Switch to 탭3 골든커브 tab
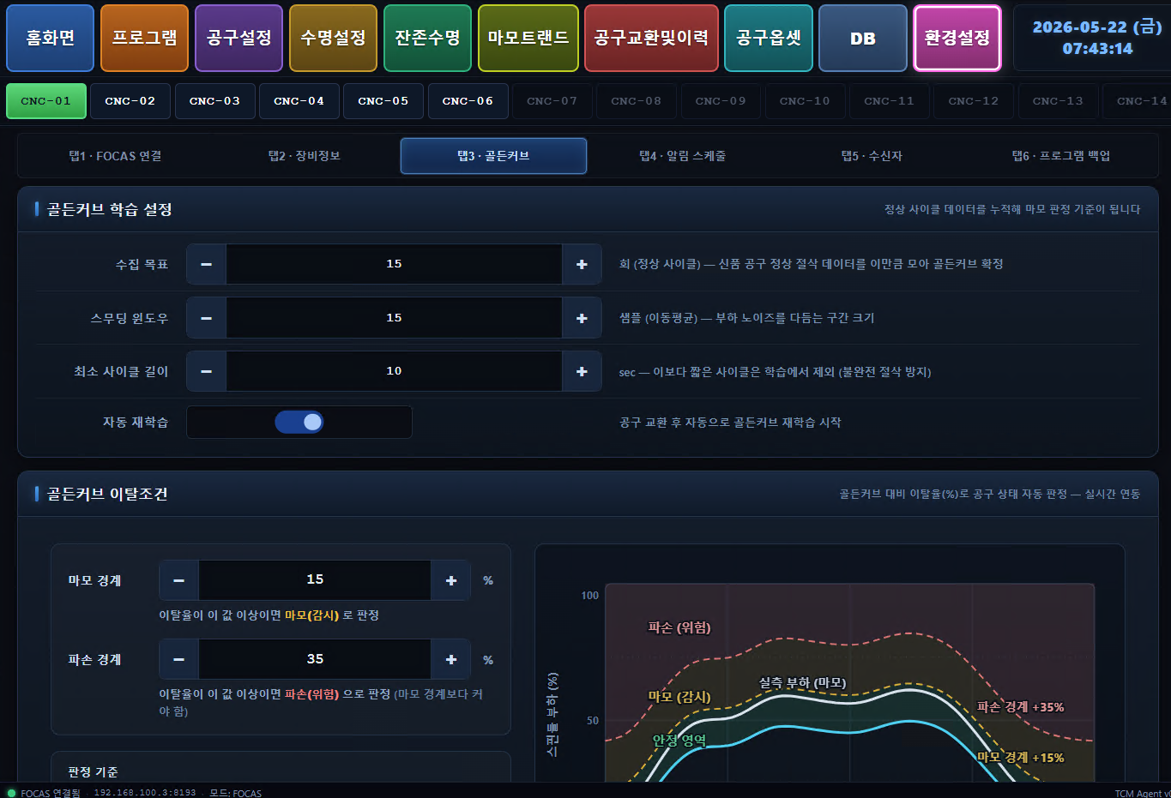Viewport: 1171px width, 798px height. [x=493, y=156]
